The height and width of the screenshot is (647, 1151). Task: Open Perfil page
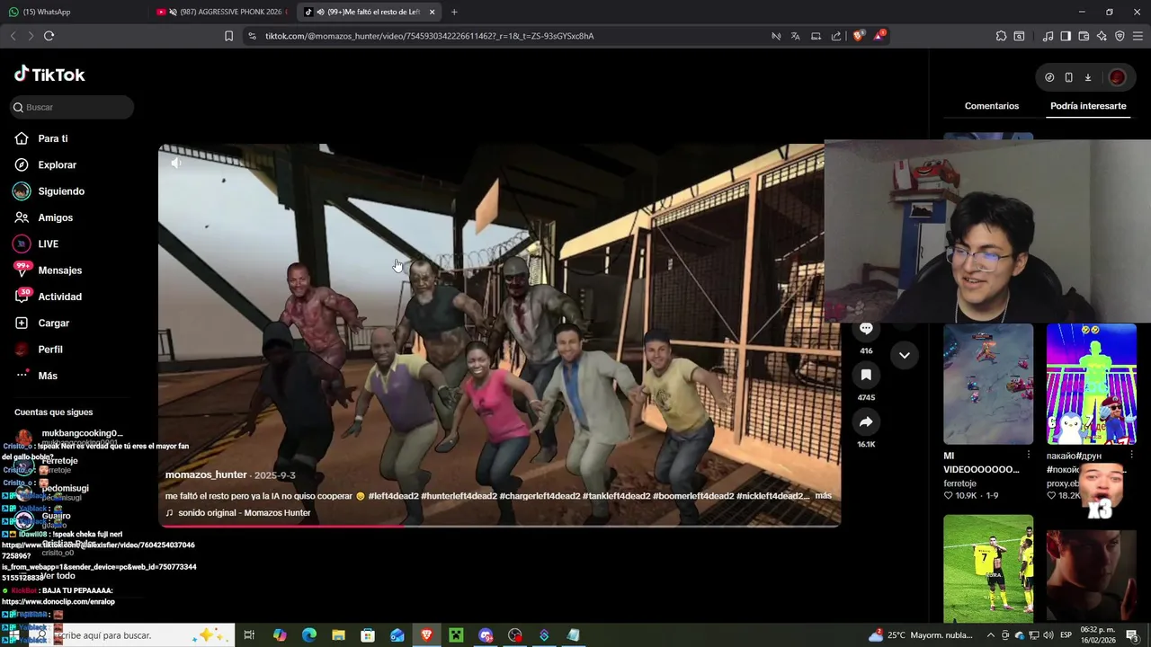coord(49,350)
